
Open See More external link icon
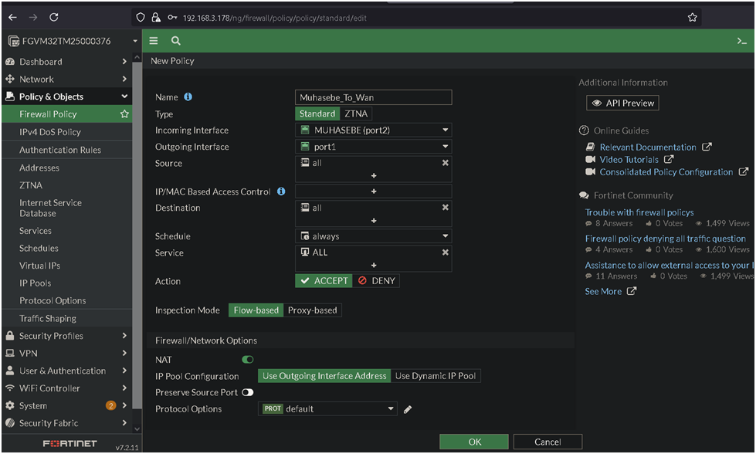pos(631,291)
